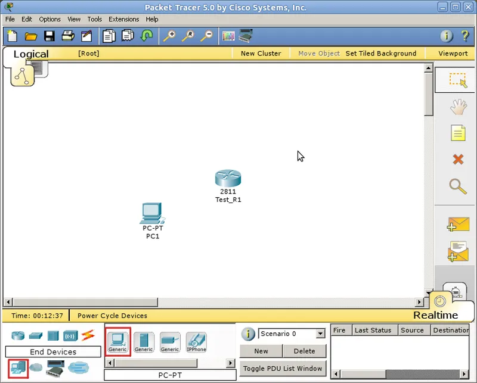This screenshot has width=477, height=383.
Task: Pick the Generic PC-PT device
Action: point(117,342)
